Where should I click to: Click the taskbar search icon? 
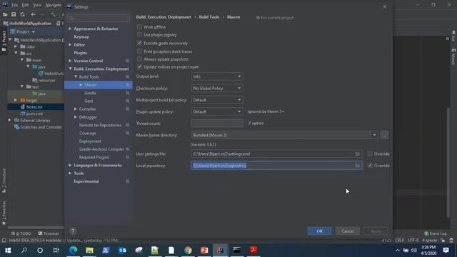point(24,250)
